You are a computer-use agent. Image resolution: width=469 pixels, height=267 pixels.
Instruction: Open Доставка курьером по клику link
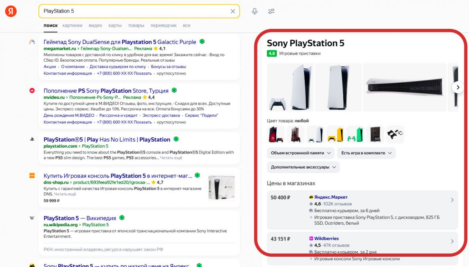click(117, 66)
